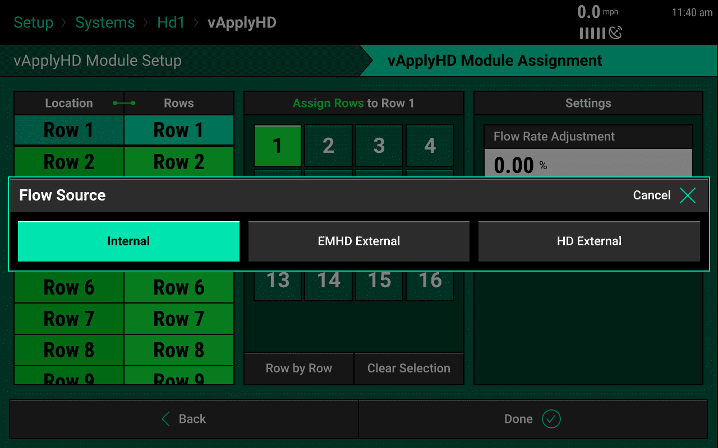Click the green checkmark on Done
The image size is (718, 448).
550,419
